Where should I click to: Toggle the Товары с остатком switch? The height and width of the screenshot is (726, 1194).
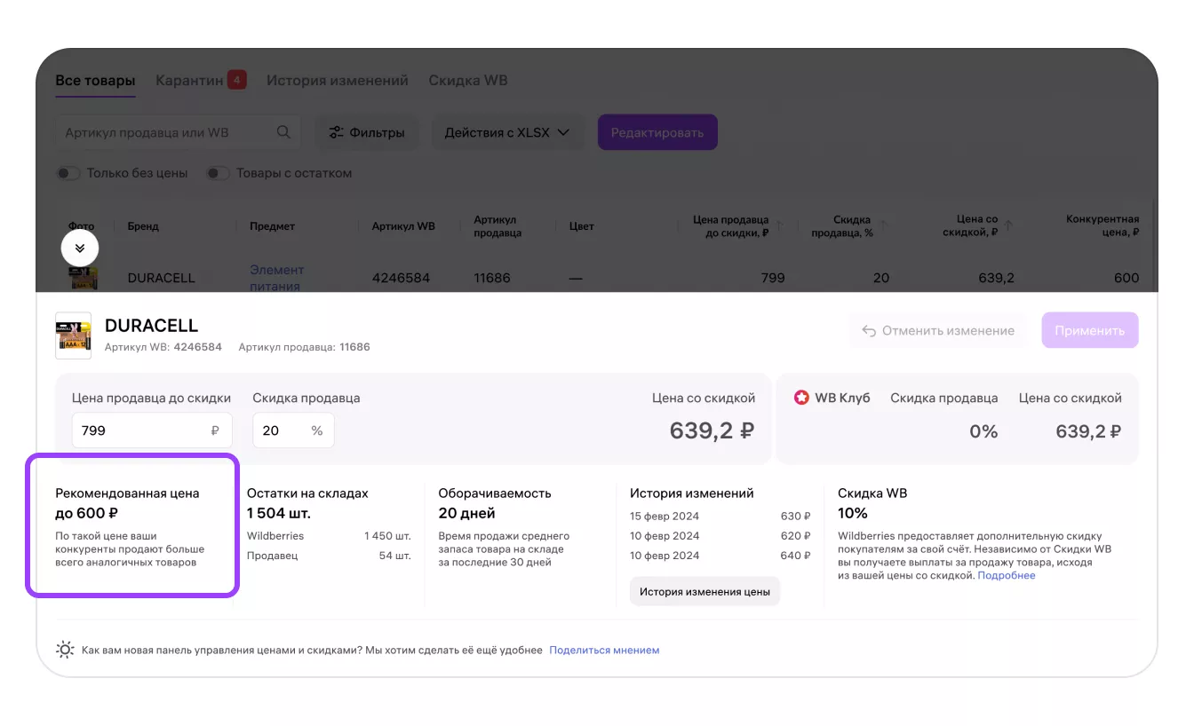[x=218, y=173]
